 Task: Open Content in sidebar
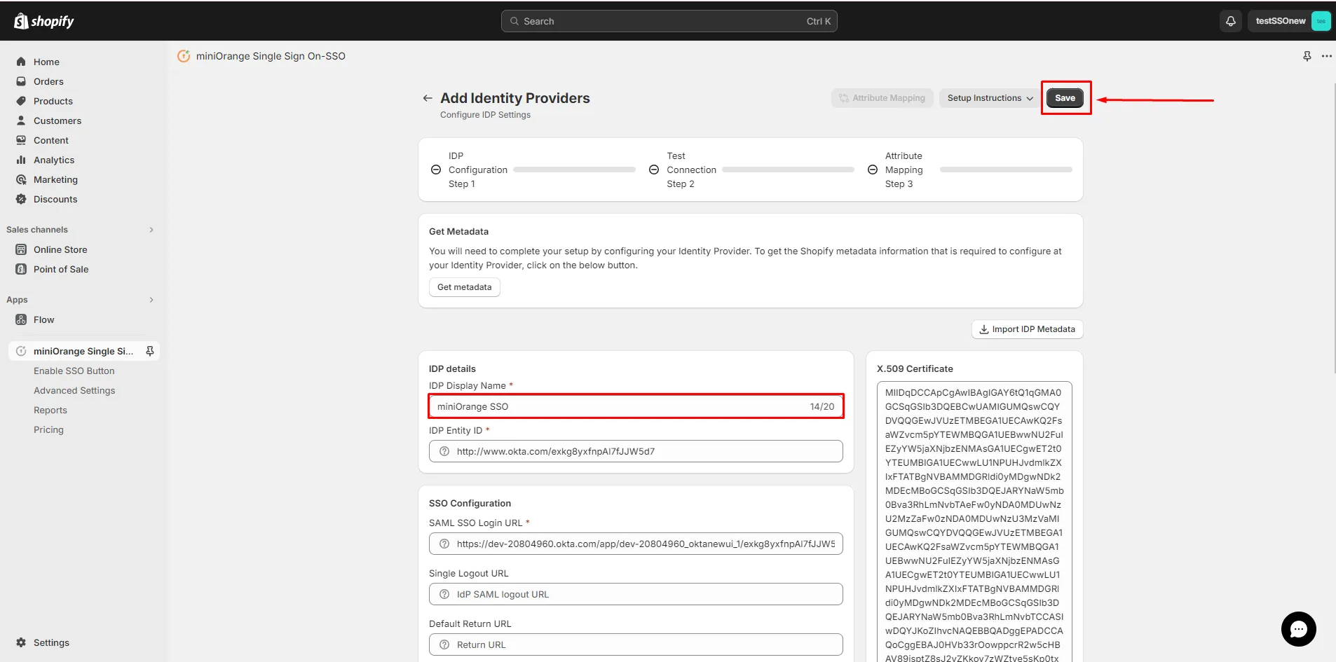coord(51,140)
